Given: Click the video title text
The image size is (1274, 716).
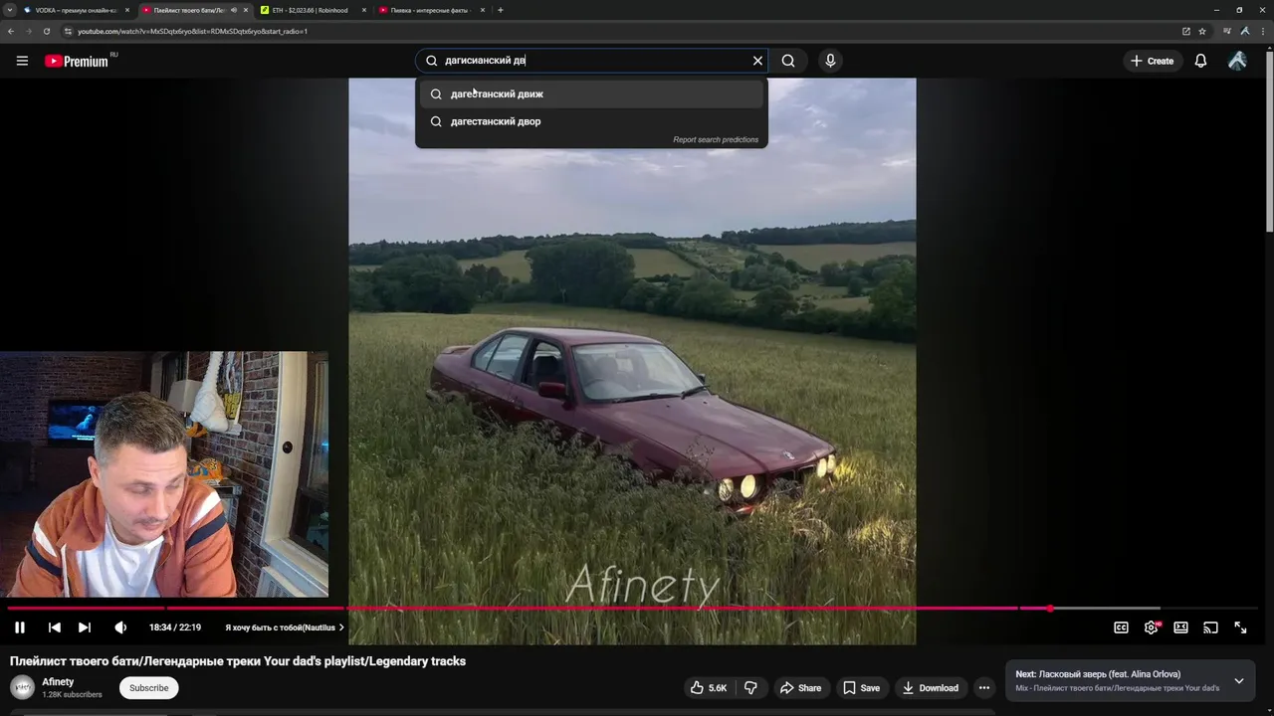Looking at the screenshot, I should (x=238, y=661).
